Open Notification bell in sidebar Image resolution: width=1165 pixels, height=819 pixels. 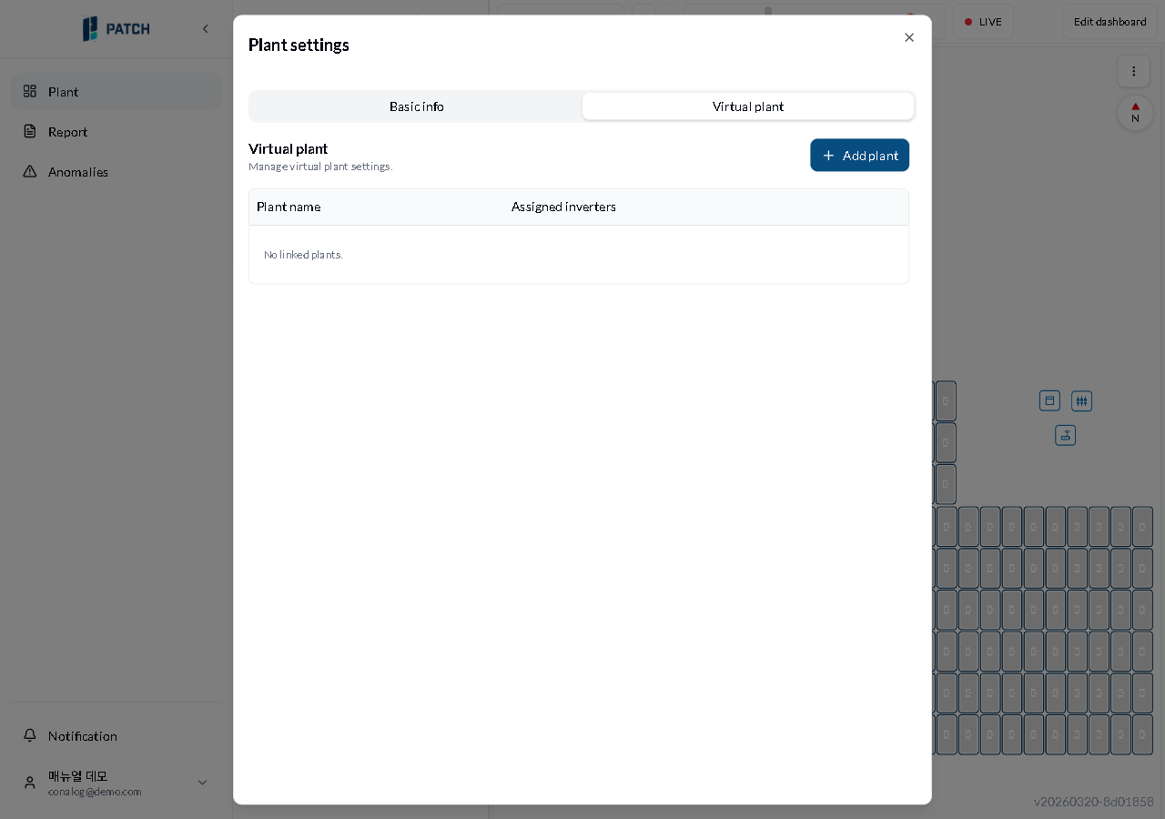pos(30,735)
